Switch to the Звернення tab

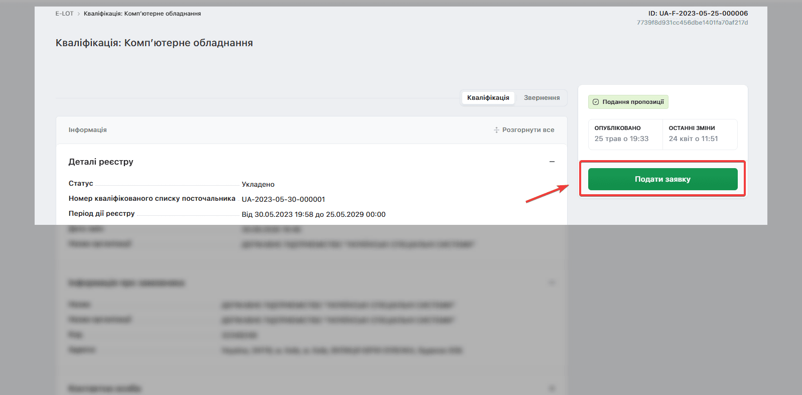click(542, 98)
